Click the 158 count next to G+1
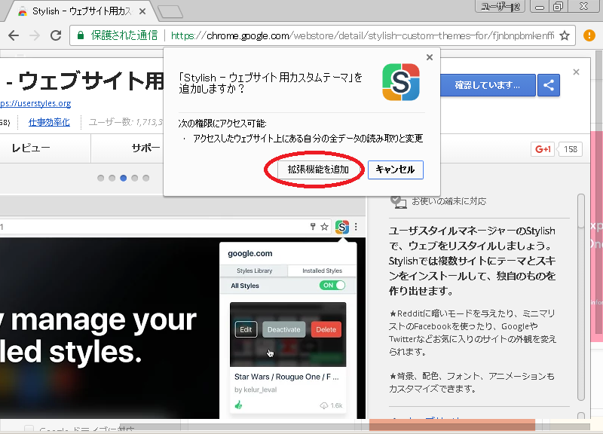The height and width of the screenshot is (434, 603). pyautogui.click(x=571, y=149)
